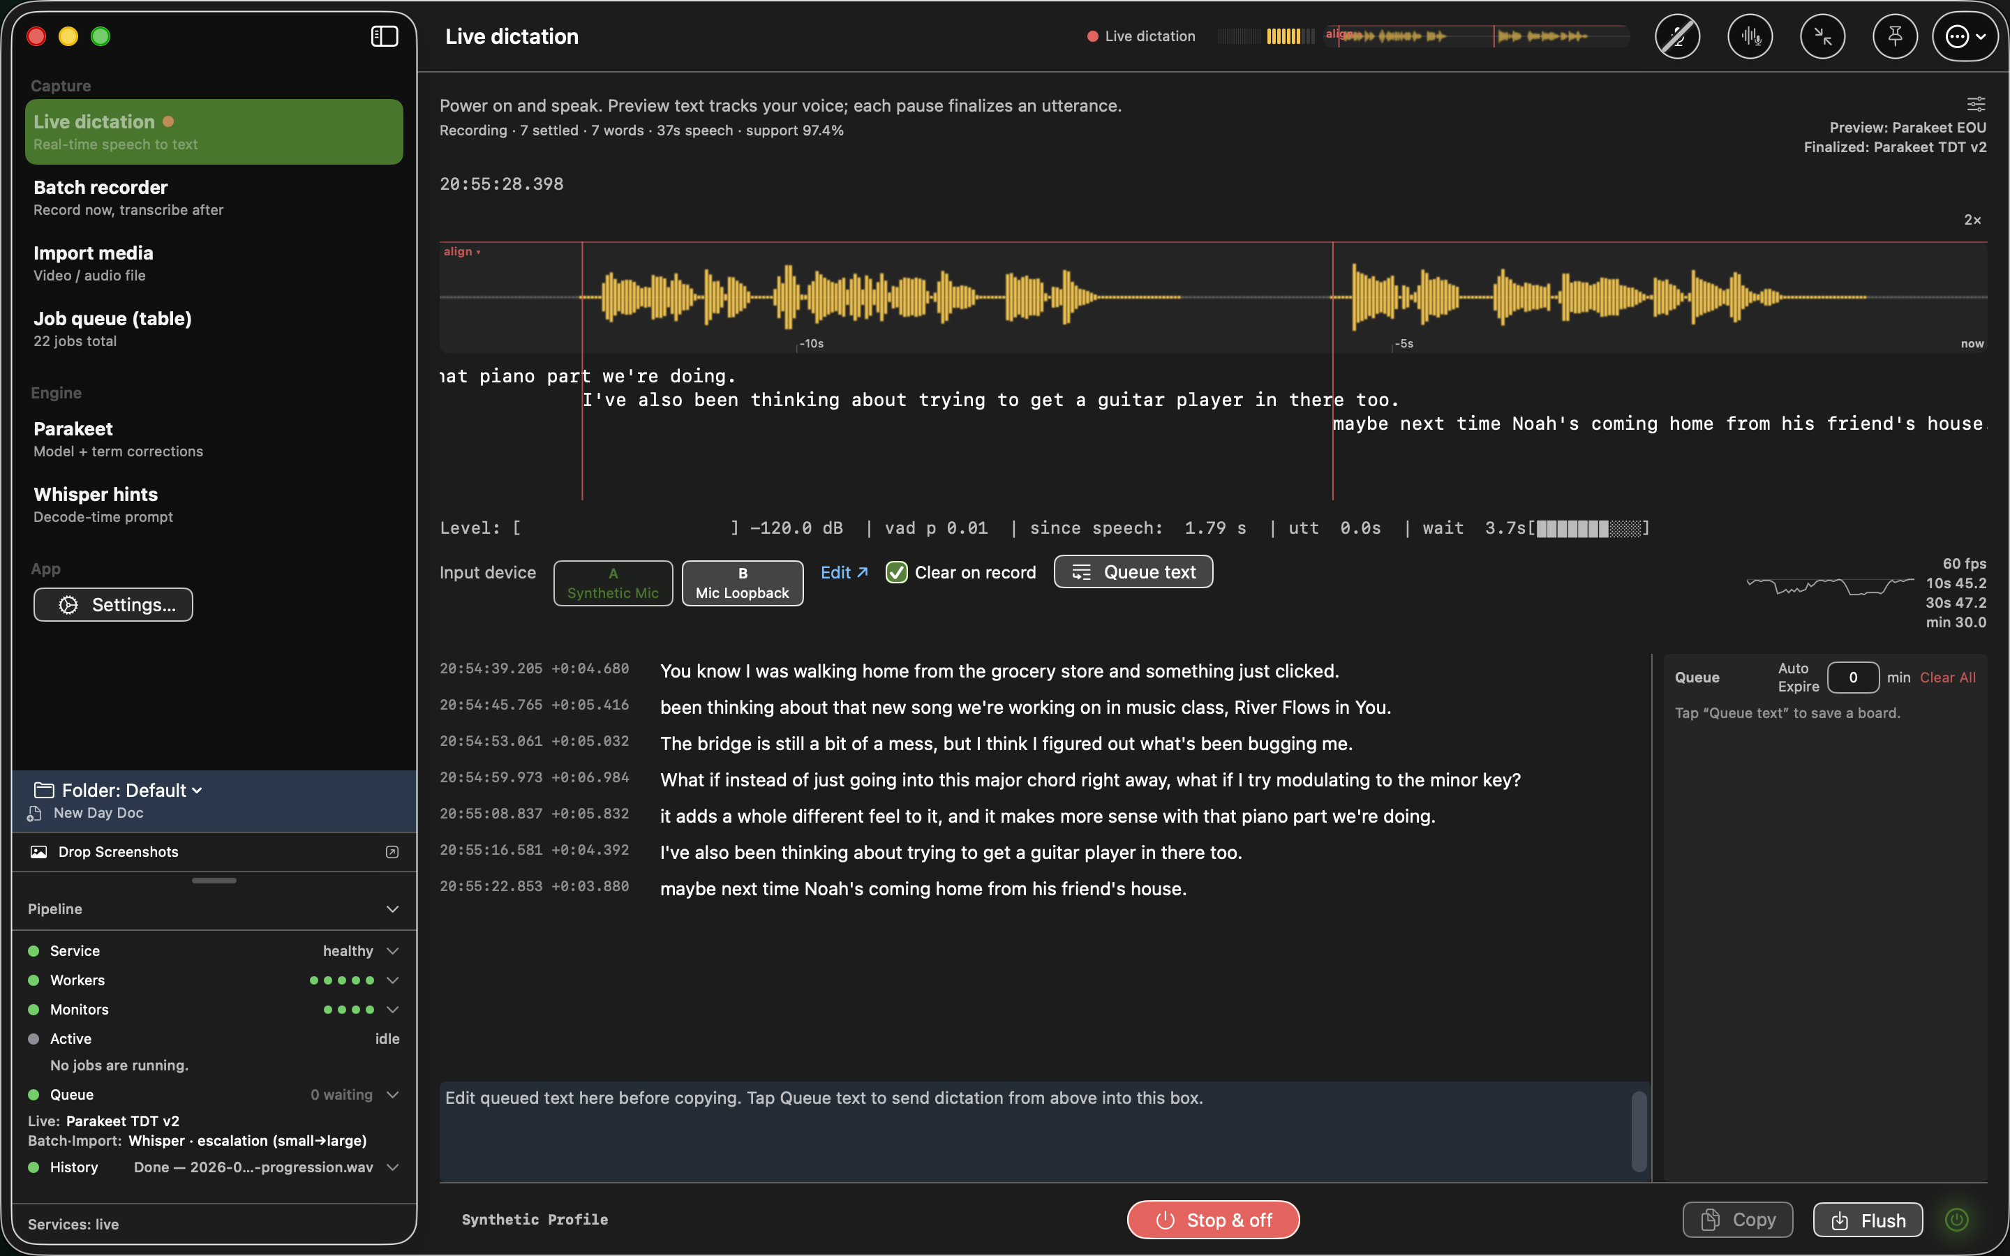
Task: Expand the History row chevron
Action: [x=392, y=1167]
